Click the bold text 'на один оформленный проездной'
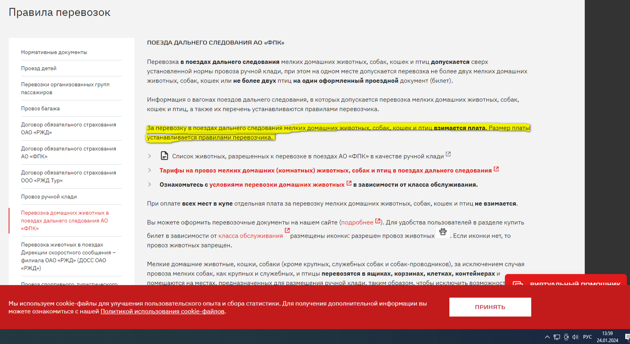Screen dimensions: 630x344 pos(346,81)
